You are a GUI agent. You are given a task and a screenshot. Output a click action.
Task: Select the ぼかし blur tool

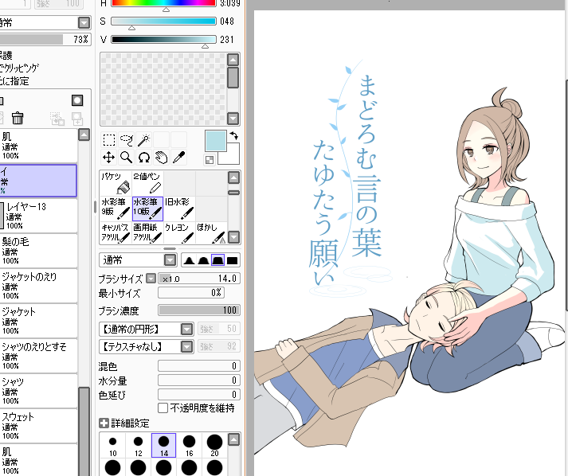(x=211, y=232)
